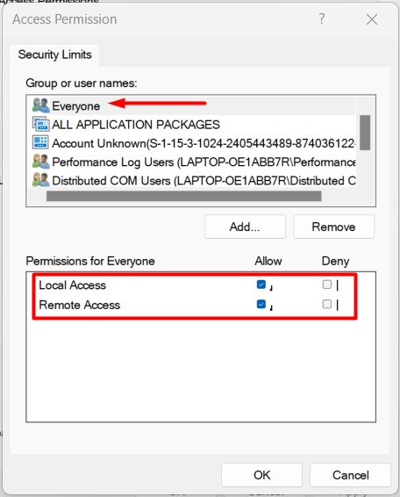The image size is (400, 497).
Task: Uncheck Allow for Remote Access
Action: click(x=261, y=305)
